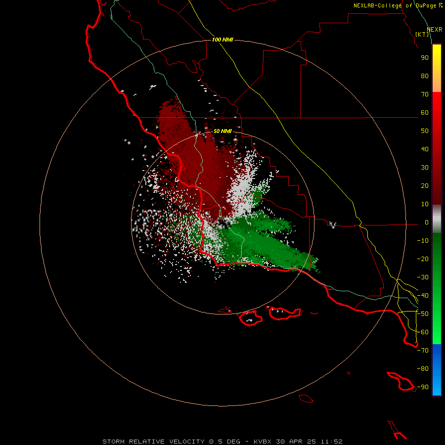Pick the gray zero-velocity color bar segment
Image resolution: width=445 pixels, height=445 pixels.
point(437,219)
